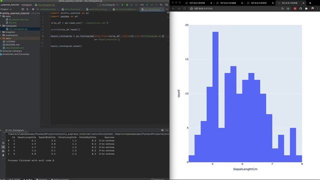Open the run configuration dropdown in PyCharm
The width and height of the screenshot is (320, 180).
[108, 4]
